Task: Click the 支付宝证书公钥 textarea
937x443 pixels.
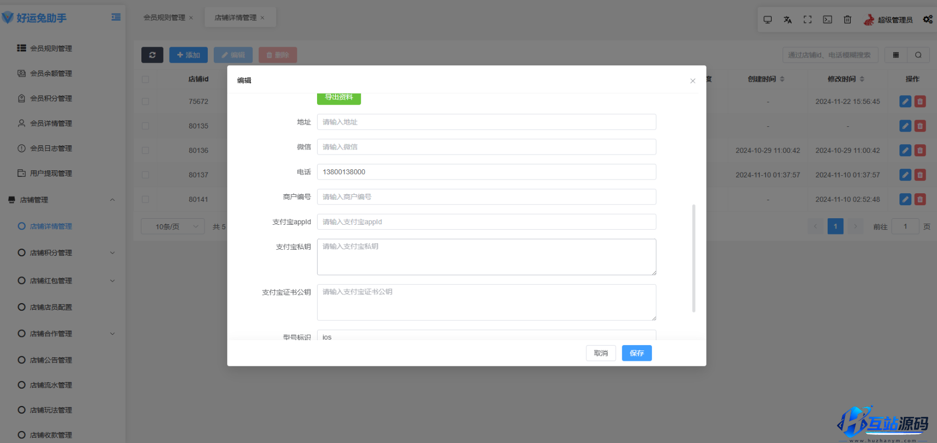Action: point(486,303)
